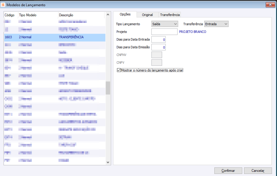Click the list scrollbar down arrow

tap(108, 162)
